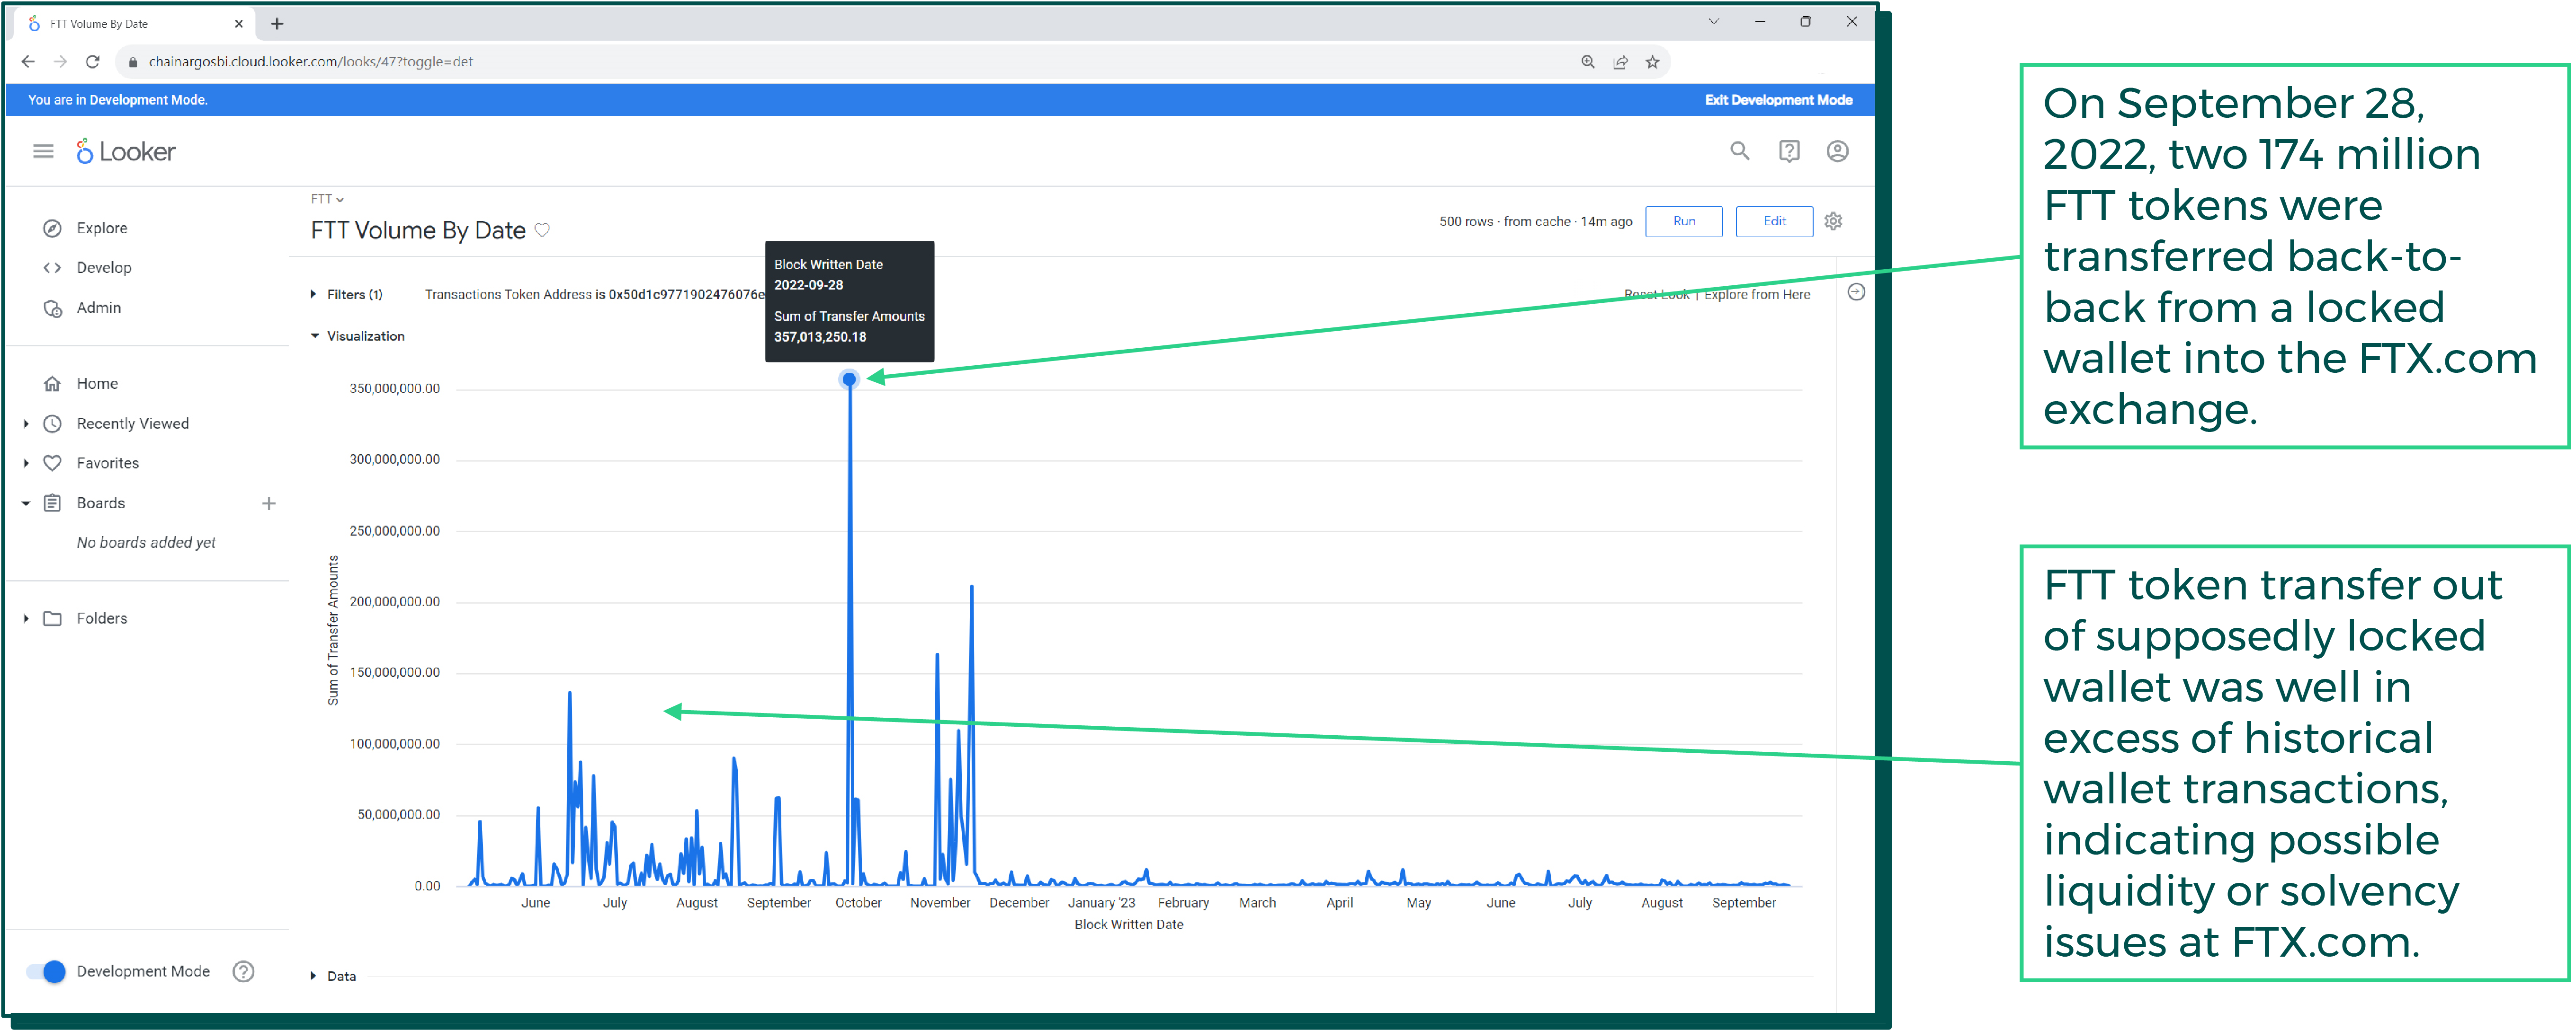Click the Home house icon
Viewport: 2576px width, 1030px height.
(x=53, y=384)
